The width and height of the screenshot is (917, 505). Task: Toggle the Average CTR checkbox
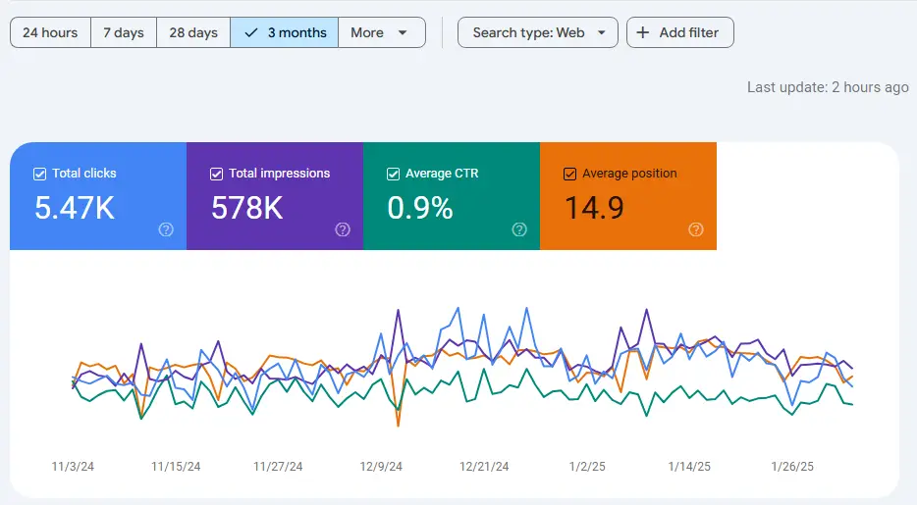pyautogui.click(x=394, y=174)
